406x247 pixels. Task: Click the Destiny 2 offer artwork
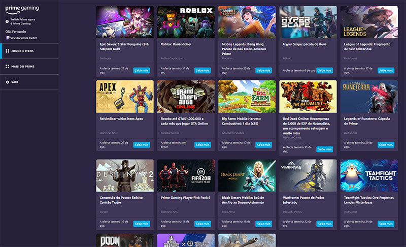125,175
